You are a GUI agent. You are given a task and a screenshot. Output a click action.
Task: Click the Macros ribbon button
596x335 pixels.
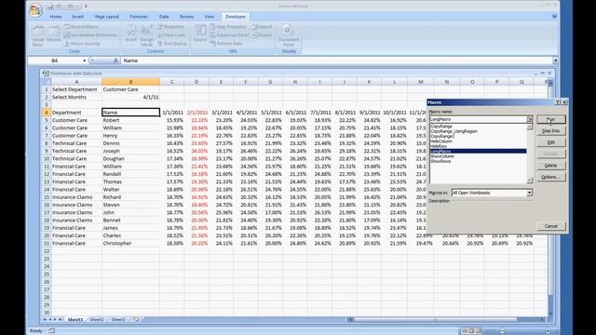[x=54, y=34]
